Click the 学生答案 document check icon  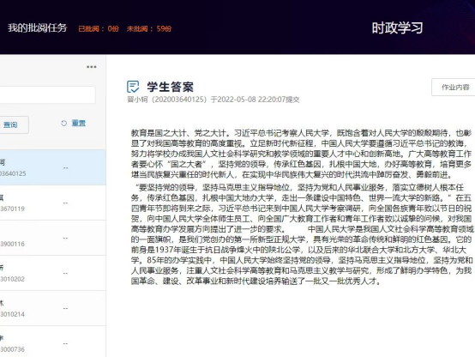(133, 87)
